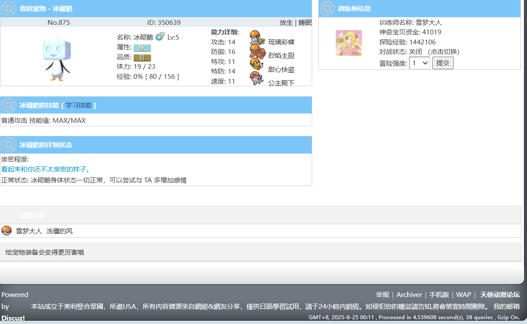
Task: Open the 天使动漫论坛 footer link
Action: tap(500, 295)
